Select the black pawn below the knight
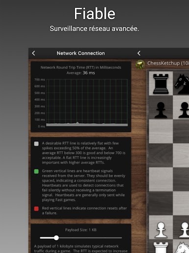This screenshot has height=253, width=189. (x=184, y=110)
